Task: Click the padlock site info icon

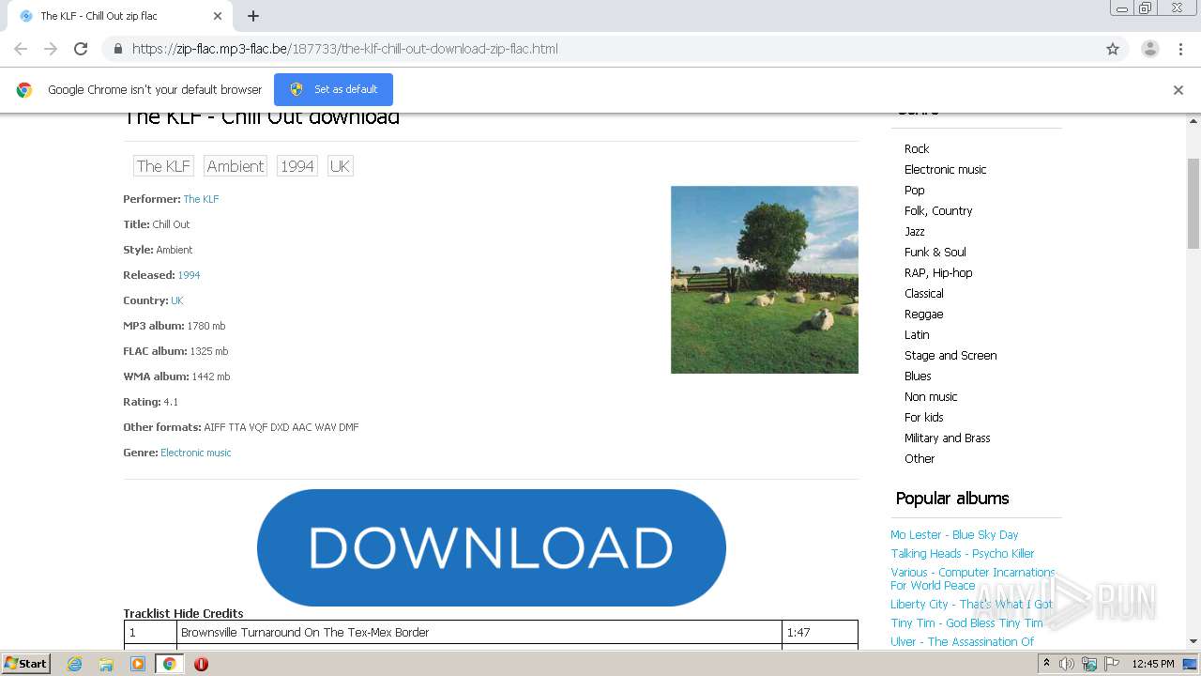Action: click(117, 49)
